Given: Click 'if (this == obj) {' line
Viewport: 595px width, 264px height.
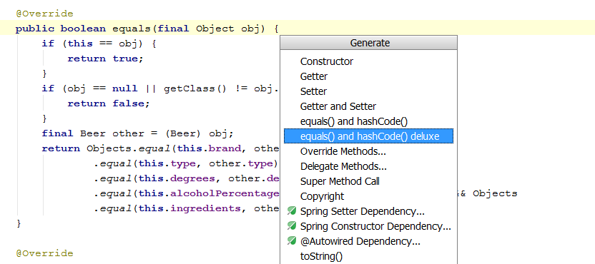Looking at the screenshot, I should click(99, 44).
